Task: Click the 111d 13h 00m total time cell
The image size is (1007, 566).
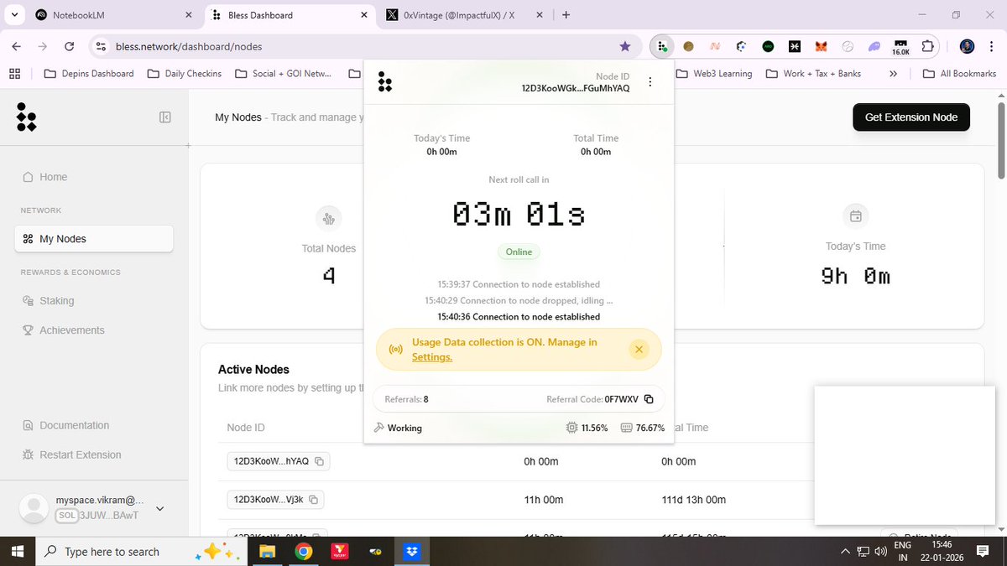Action: (x=693, y=500)
